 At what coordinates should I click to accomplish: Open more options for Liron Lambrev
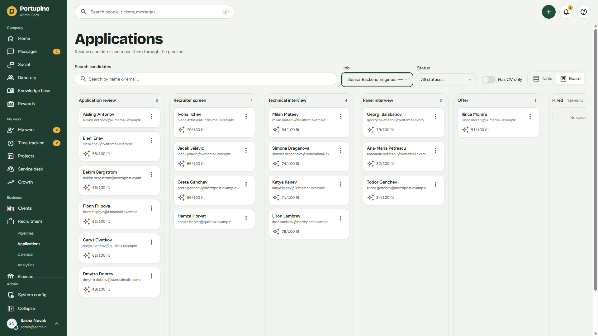click(x=341, y=218)
